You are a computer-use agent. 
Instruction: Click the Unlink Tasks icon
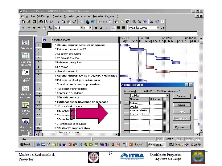coord(105,22)
